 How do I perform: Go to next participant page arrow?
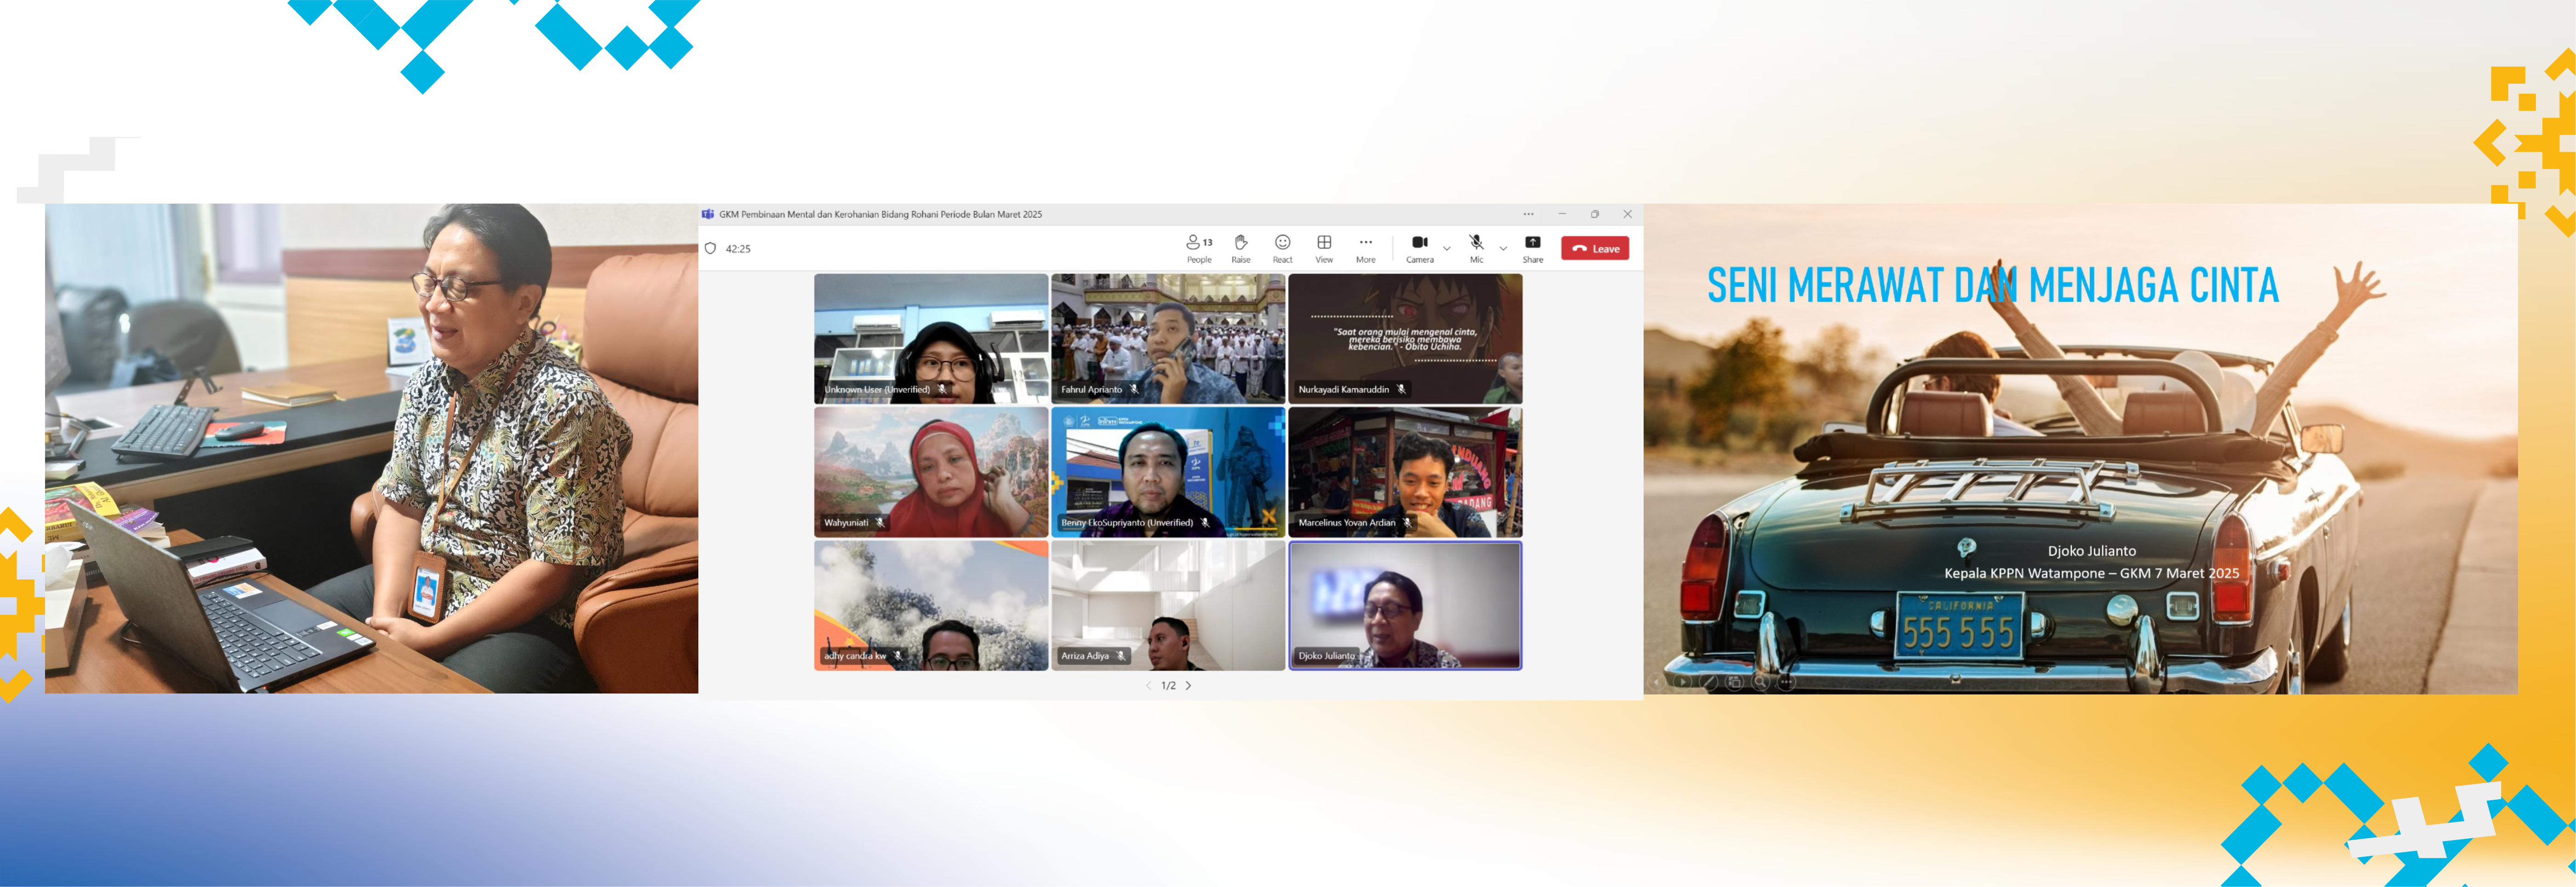coord(1188,686)
